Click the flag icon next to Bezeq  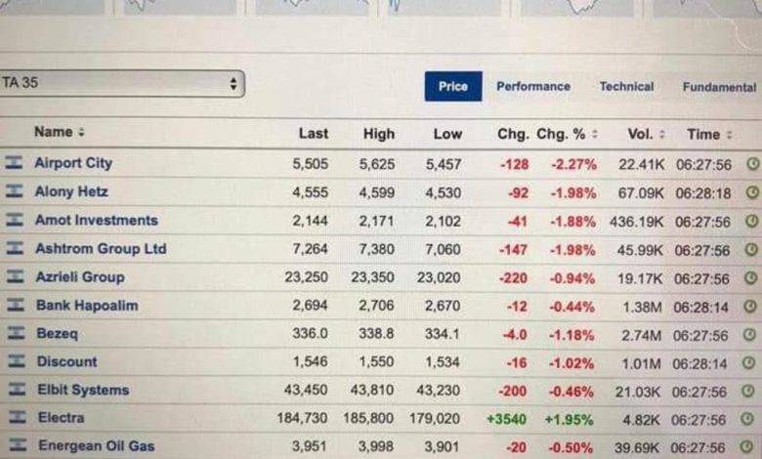(x=15, y=334)
